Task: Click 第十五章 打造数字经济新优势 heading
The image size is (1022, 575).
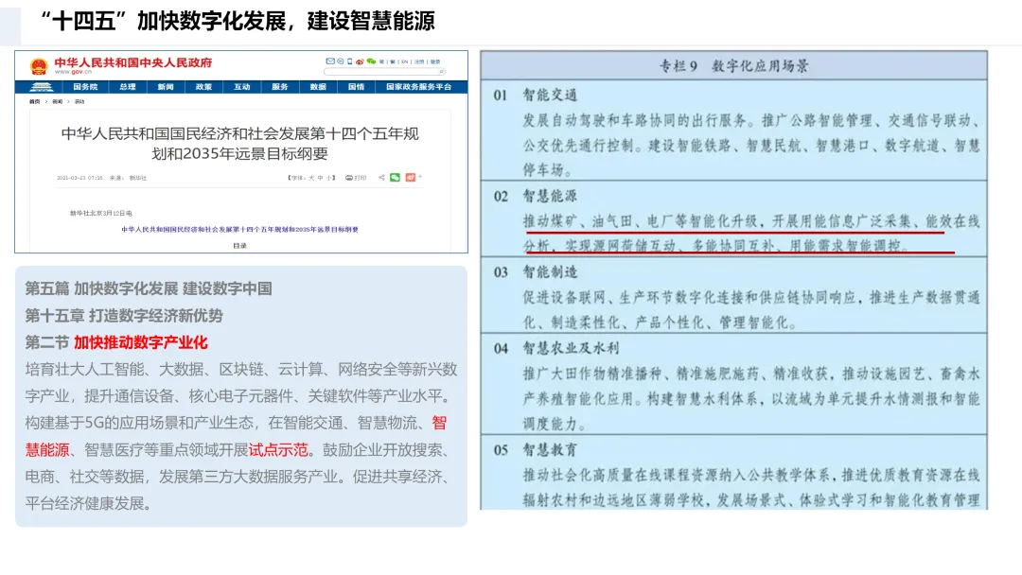Action: click(124, 316)
